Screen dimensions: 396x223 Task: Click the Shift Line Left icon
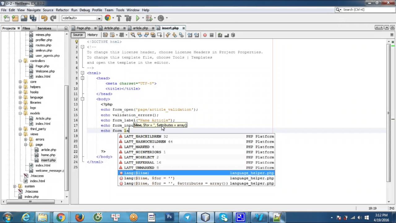click(190, 35)
